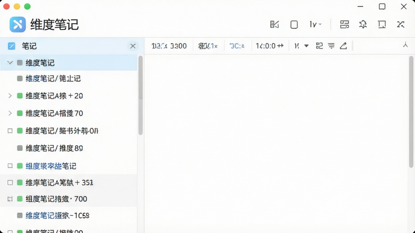Tick the checkbox on the row ending in 0Л
The width and height of the screenshot is (415, 233).
pyautogui.click(x=10, y=131)
